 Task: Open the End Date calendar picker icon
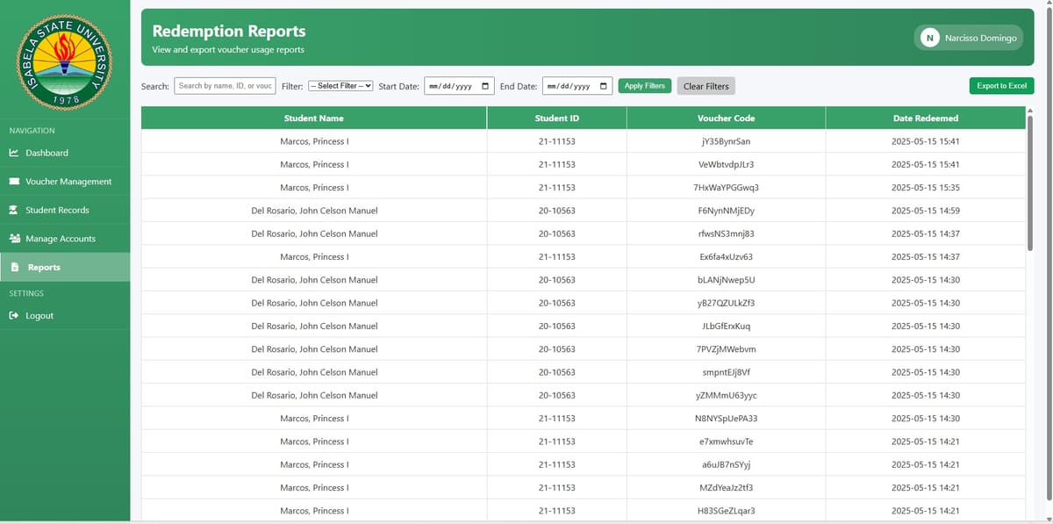point(604,86)
